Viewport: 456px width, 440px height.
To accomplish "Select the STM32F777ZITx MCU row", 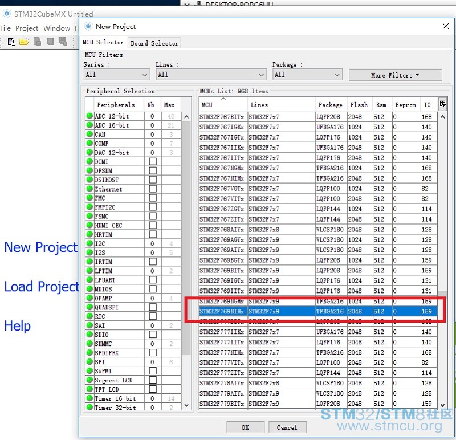I will coord(318,373).
